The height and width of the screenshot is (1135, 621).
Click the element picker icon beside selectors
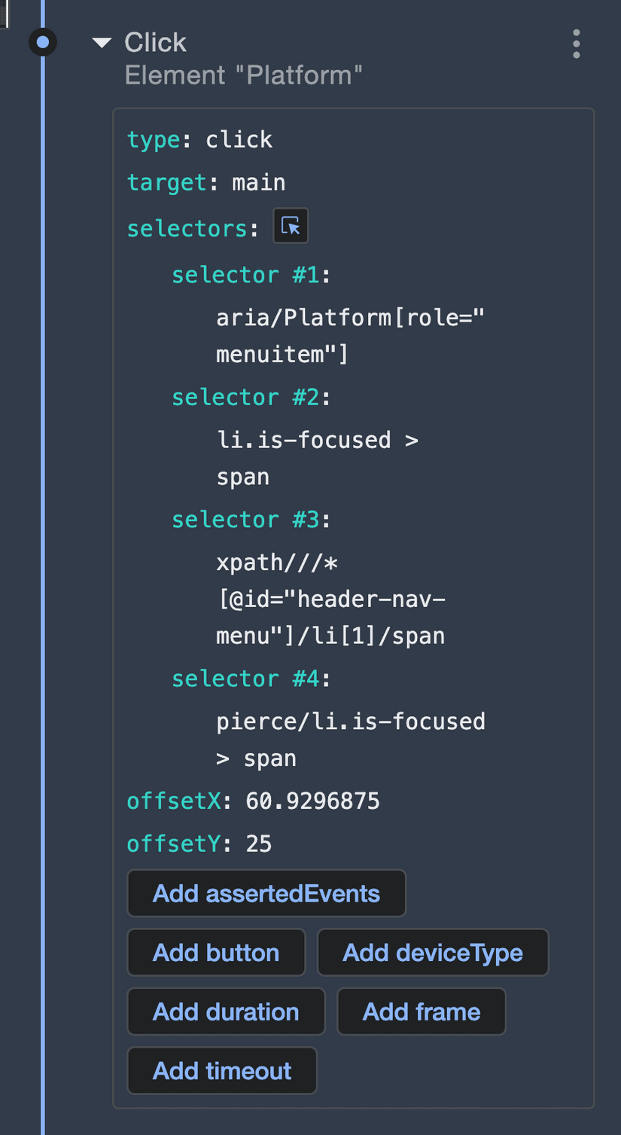tap(291, 227)
